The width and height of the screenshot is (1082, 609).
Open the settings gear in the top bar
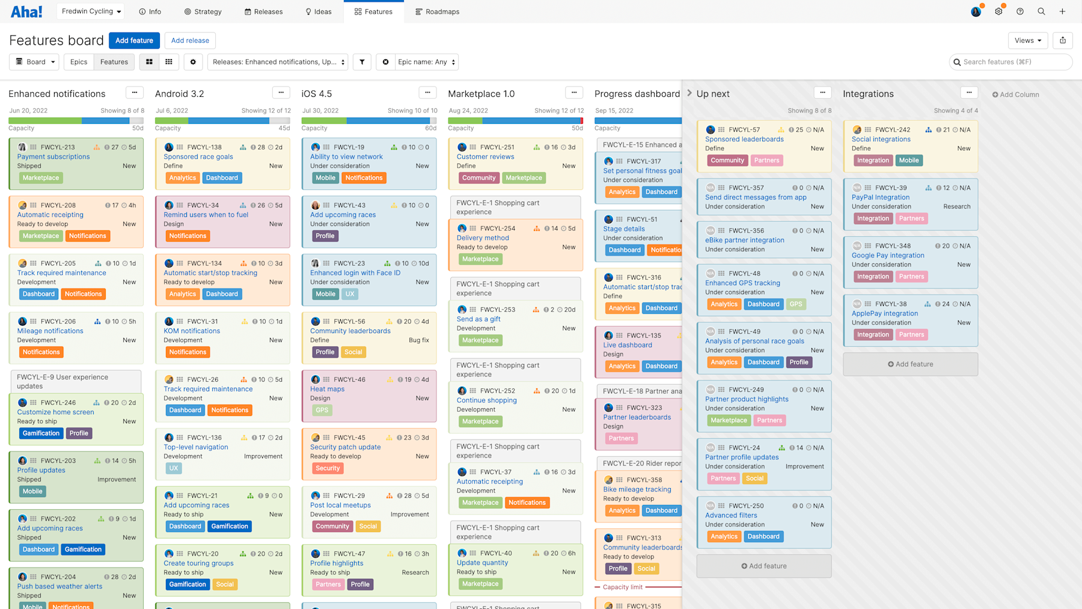pos(998,11)
